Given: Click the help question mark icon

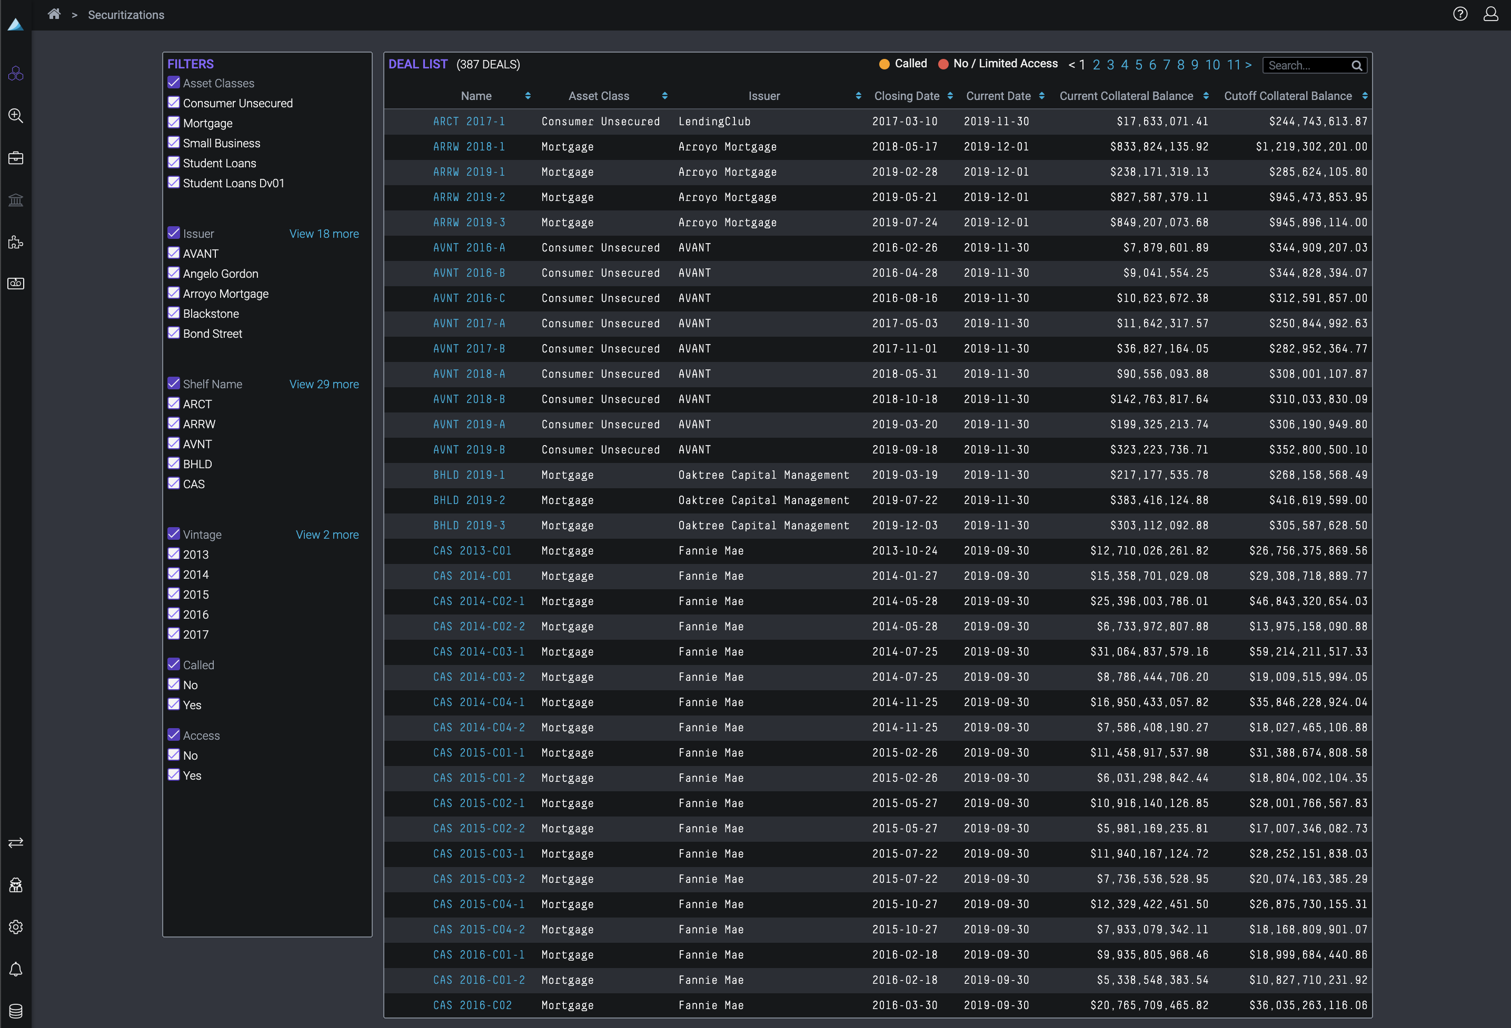Looking at the screenshot, I should point(1459,14).
